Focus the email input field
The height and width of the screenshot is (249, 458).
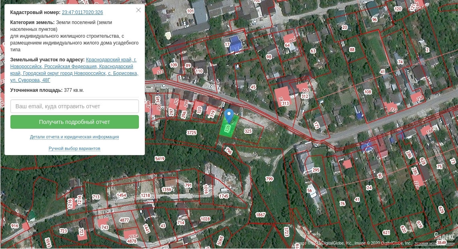(x=75, y=106)
